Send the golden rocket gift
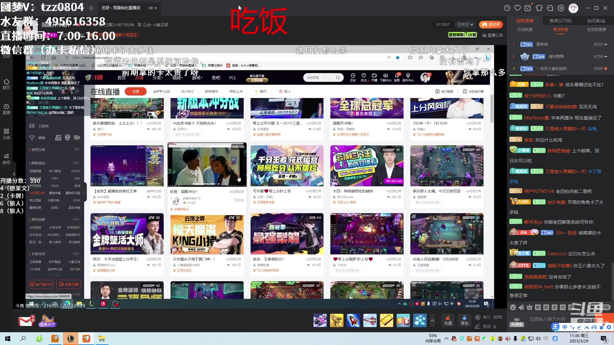 pos(337,320)
